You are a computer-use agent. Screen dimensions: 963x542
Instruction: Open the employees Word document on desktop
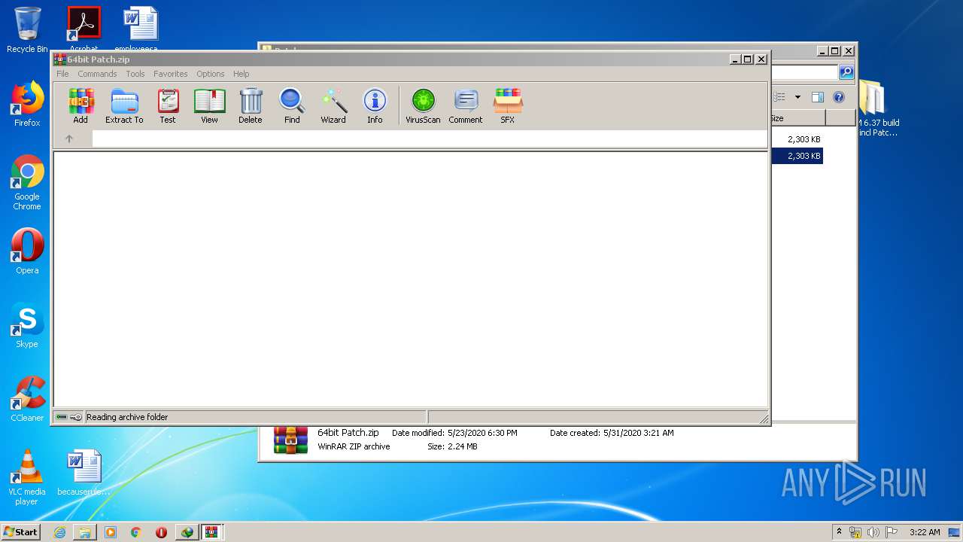click(x=141, y=29)
